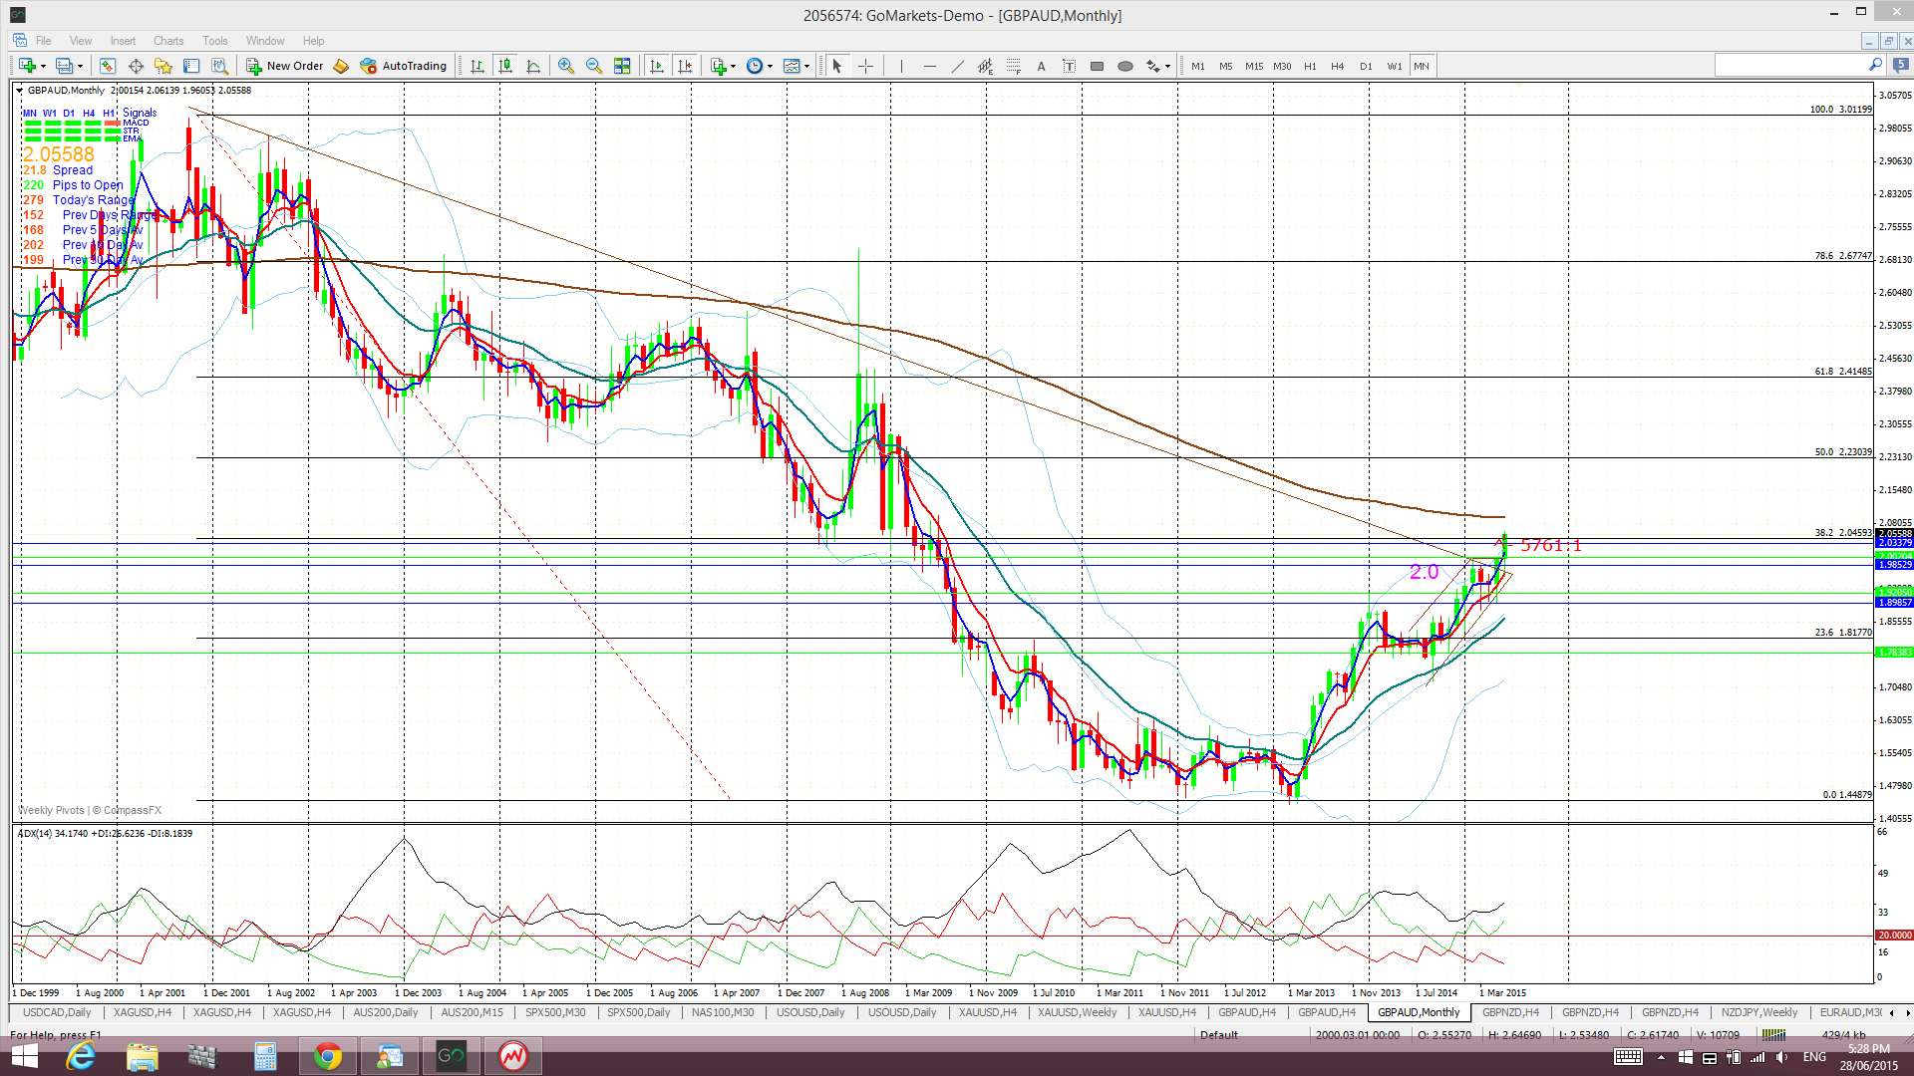Switch chart to candlesticks view

pos(505,66)
